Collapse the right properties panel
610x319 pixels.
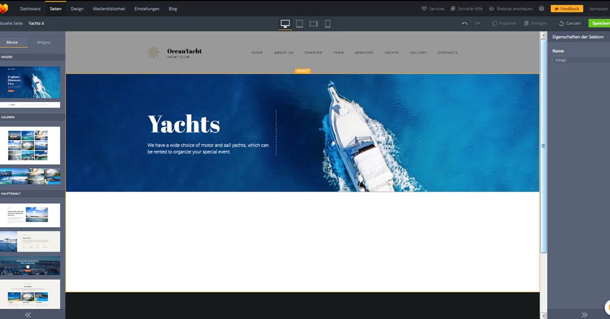point(584,314)
